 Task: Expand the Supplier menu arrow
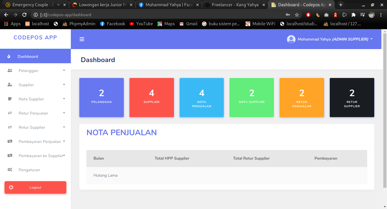[64, 85]
